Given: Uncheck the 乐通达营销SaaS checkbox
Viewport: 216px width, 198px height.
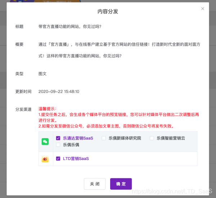Looking at the screenshot, I should (x=58, y=138).
